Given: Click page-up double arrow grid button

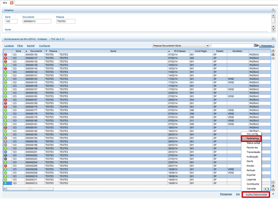Looking at the screenshot, I should 273,55.
